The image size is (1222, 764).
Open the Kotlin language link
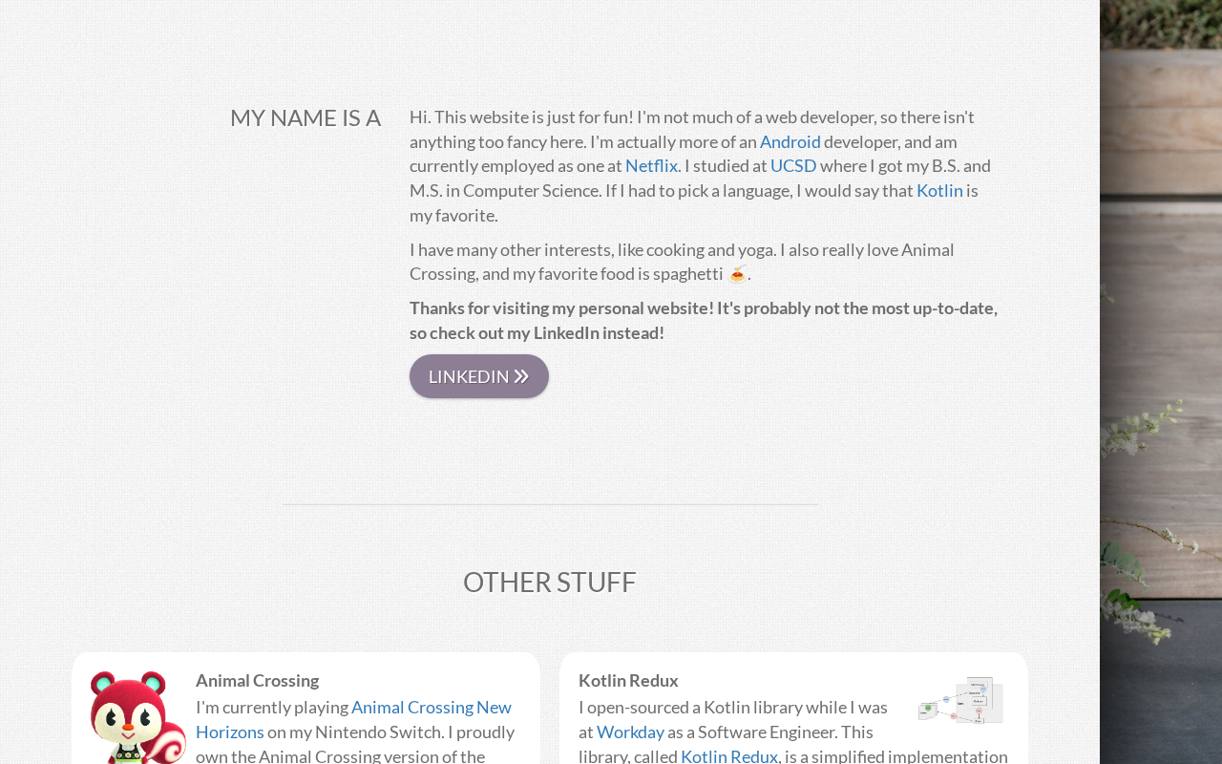(939, 191)
